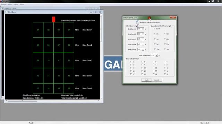Click the Blind Zone Width:4.0m text
This screenshot has height=124, width=222.
pyautogui.click(x=31, y=95)
